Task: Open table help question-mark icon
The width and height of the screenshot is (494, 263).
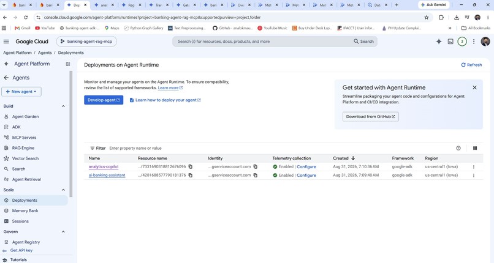Action: tap(458, 148)
